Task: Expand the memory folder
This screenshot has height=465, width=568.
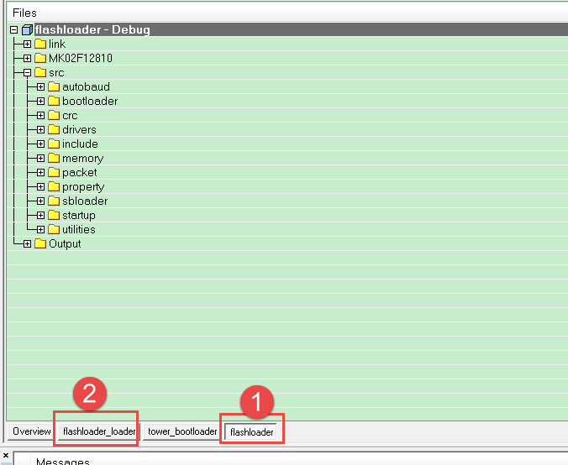Action: (40, 158)
